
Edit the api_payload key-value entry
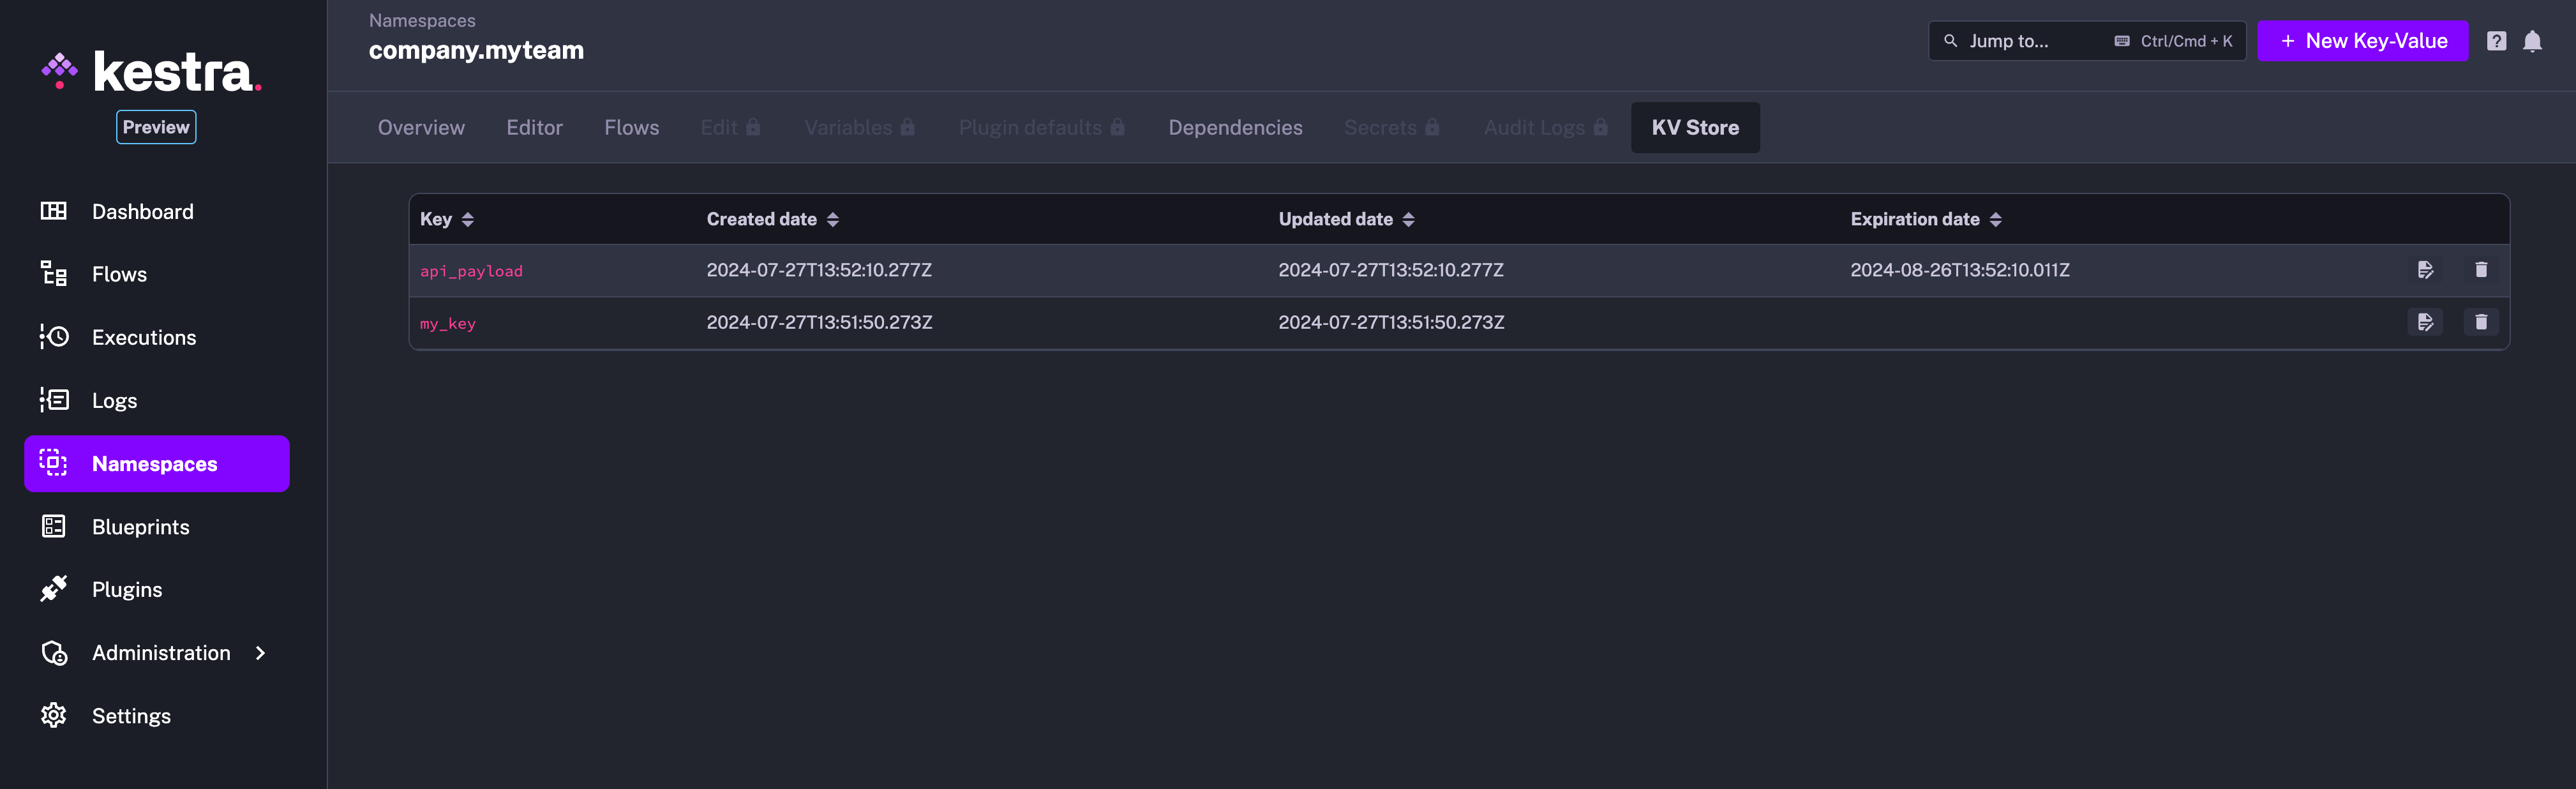[2426, 269]
